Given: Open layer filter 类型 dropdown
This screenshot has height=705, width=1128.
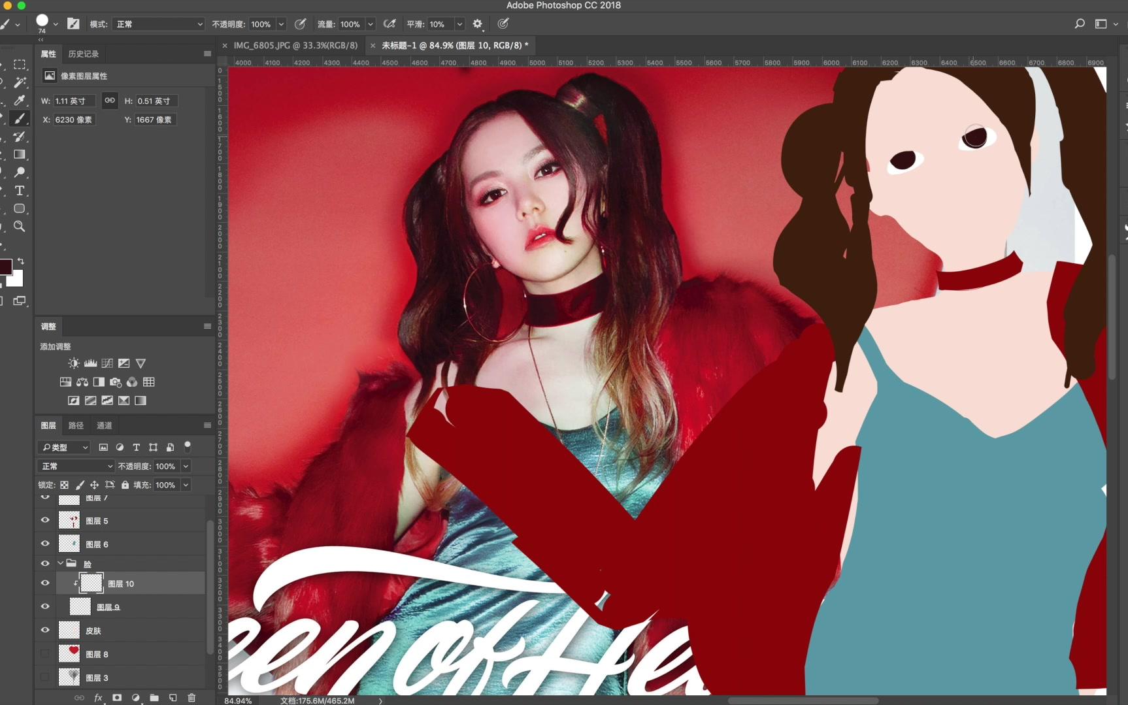Looking at the screenshot, I should [64, 448].
